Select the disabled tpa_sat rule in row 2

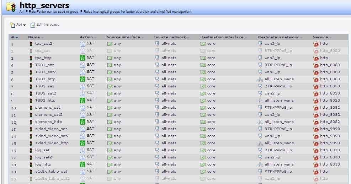[43, 51]
